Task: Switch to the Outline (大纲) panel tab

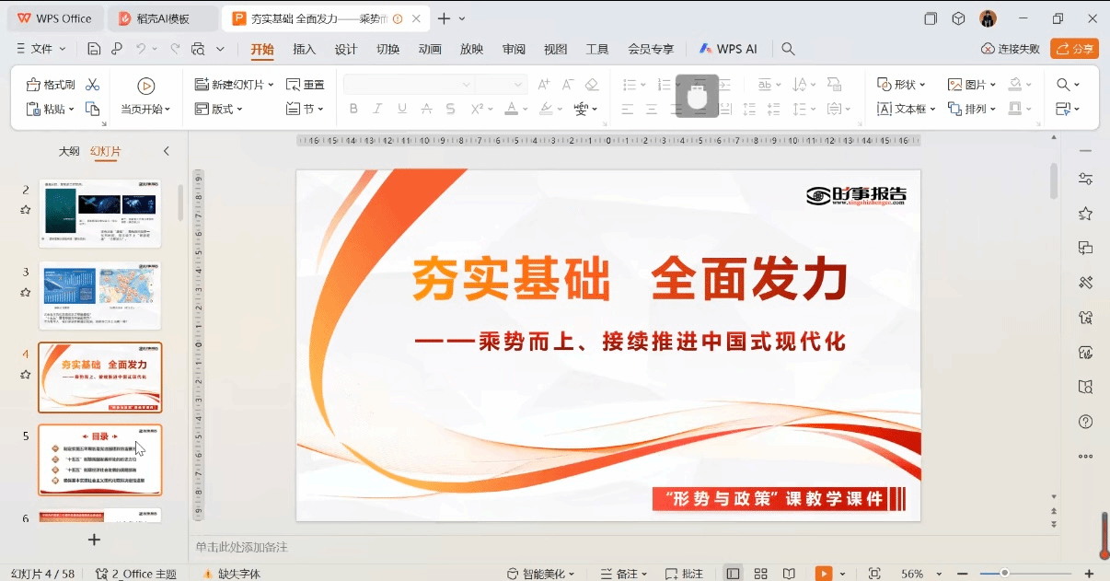Action: pos(69,151)
